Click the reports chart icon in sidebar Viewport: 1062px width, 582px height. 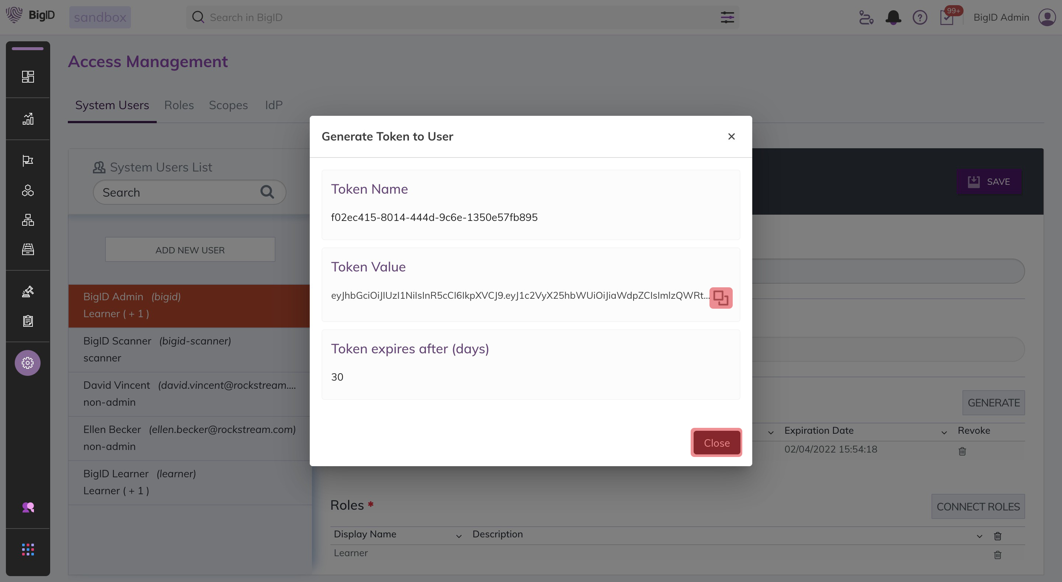(x=28, y=119)
